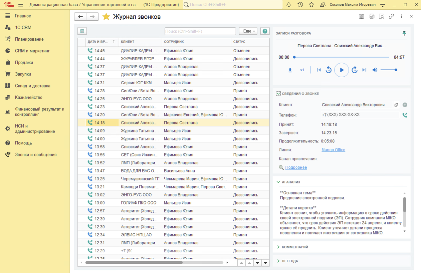This screenshot has height=273, width=421.
Task: Open the Еще dropdown menu
Action: click(248, 31)
